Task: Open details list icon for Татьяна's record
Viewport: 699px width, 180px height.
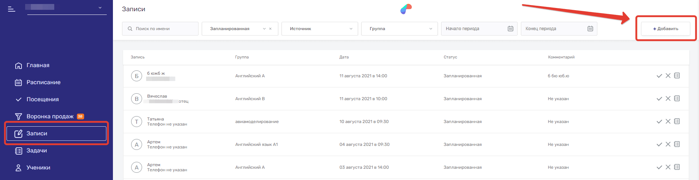Action: coord(677,122)
